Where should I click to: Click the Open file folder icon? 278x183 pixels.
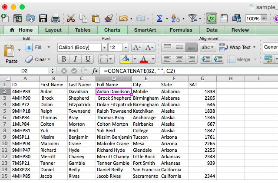click(30, 18)
